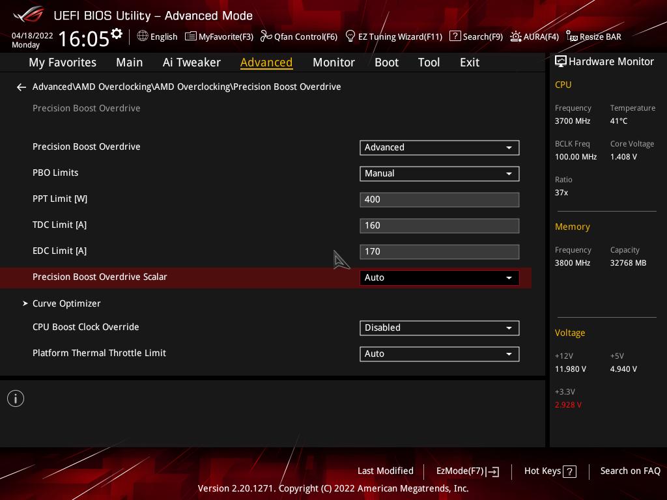Click the Memory Capacity 32768 MB value

point(629,263)
